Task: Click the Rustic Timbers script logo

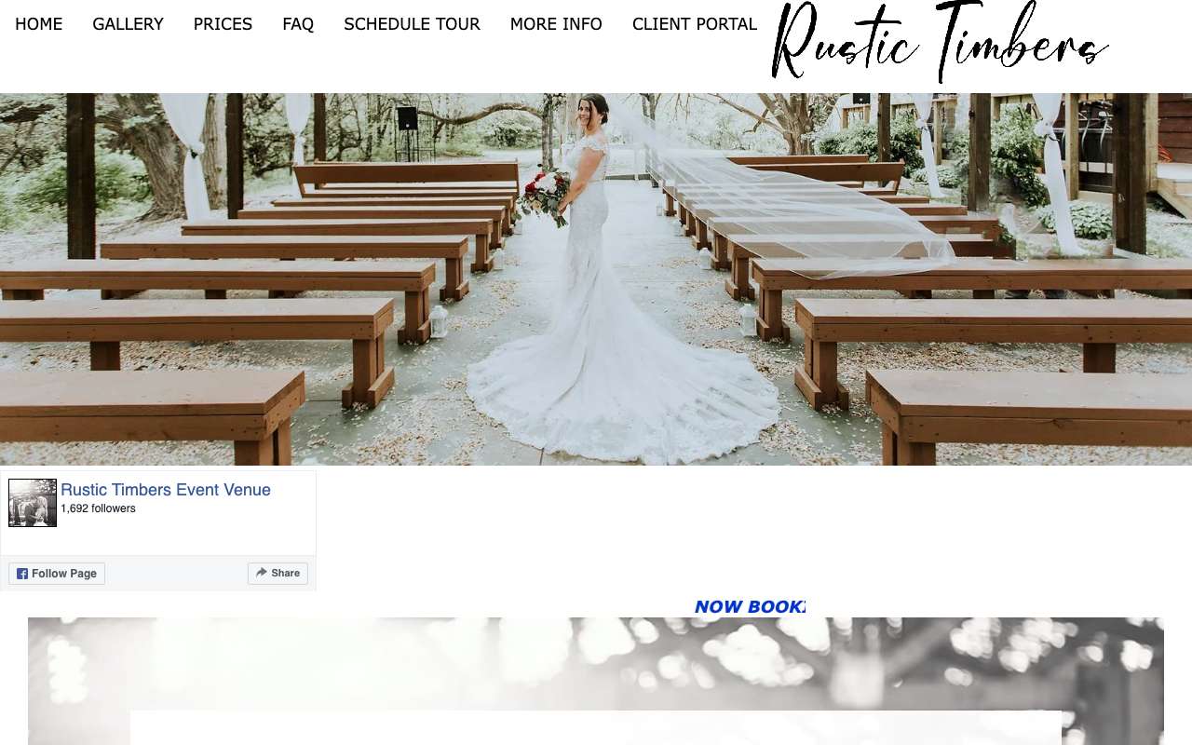Action: coord(941,43)
